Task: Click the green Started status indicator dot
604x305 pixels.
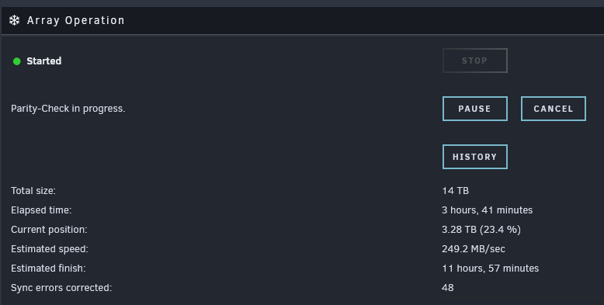Action: pyautogui.click(x=16, y=61)
